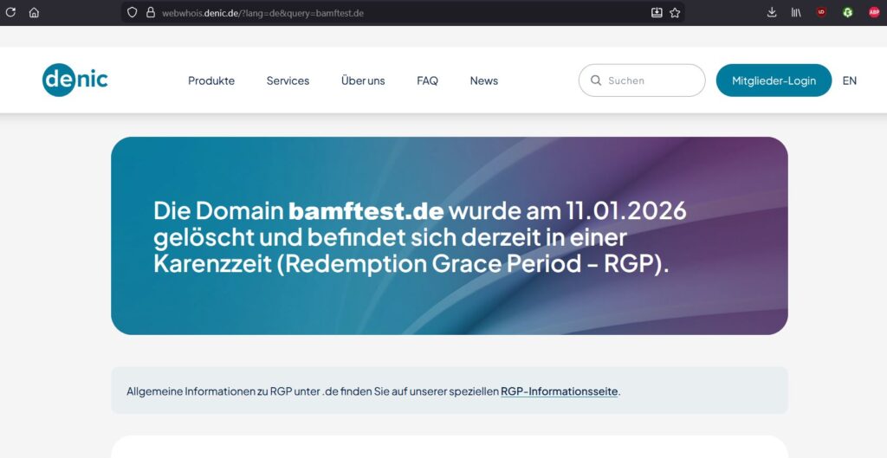Open the News menu item

coord(483,81)
